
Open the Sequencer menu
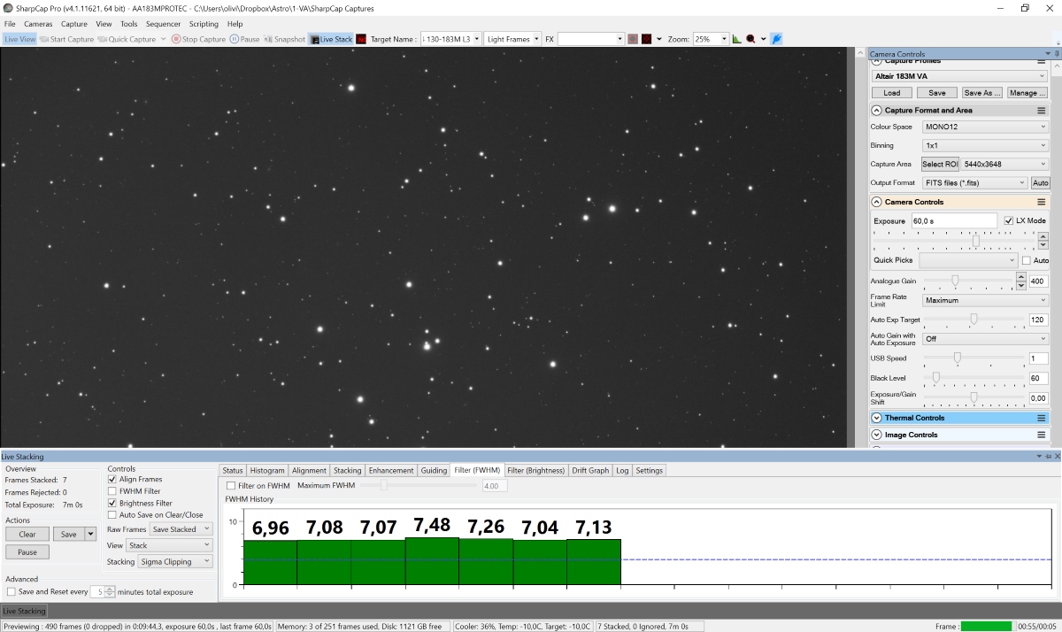pos(163,24)
